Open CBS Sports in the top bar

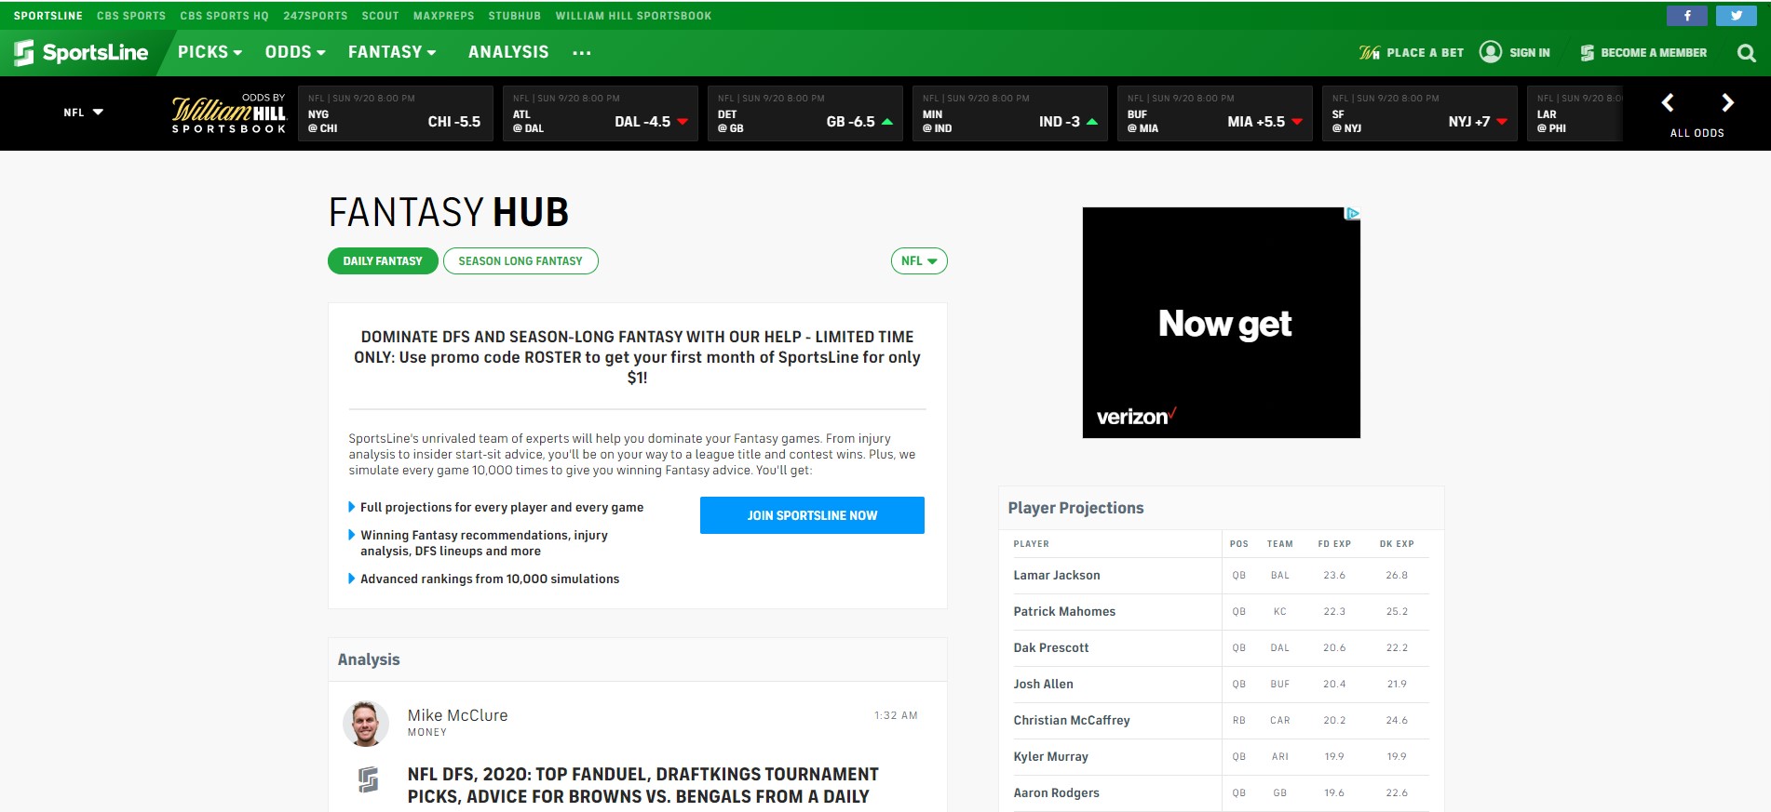pyautogui.click(x=131, y=16)
